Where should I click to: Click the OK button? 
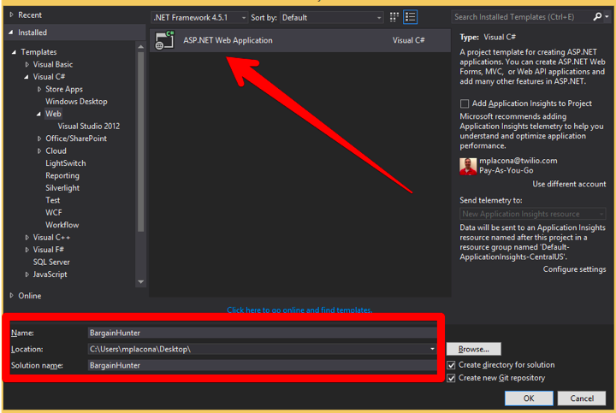(529, 398)
